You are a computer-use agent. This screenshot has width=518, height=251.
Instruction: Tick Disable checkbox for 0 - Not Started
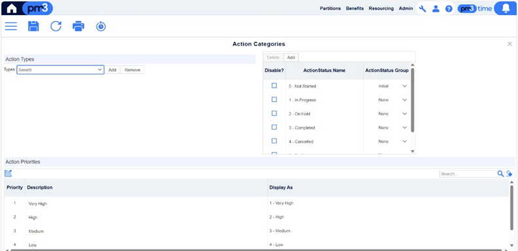[x=274, y=86]
